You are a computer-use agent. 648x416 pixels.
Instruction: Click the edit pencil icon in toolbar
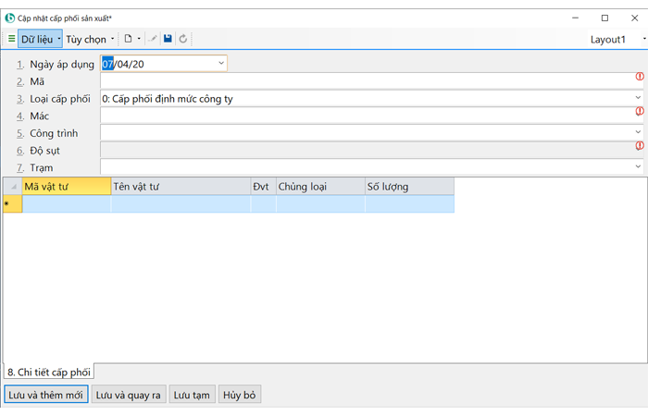(x=153, y=40)
